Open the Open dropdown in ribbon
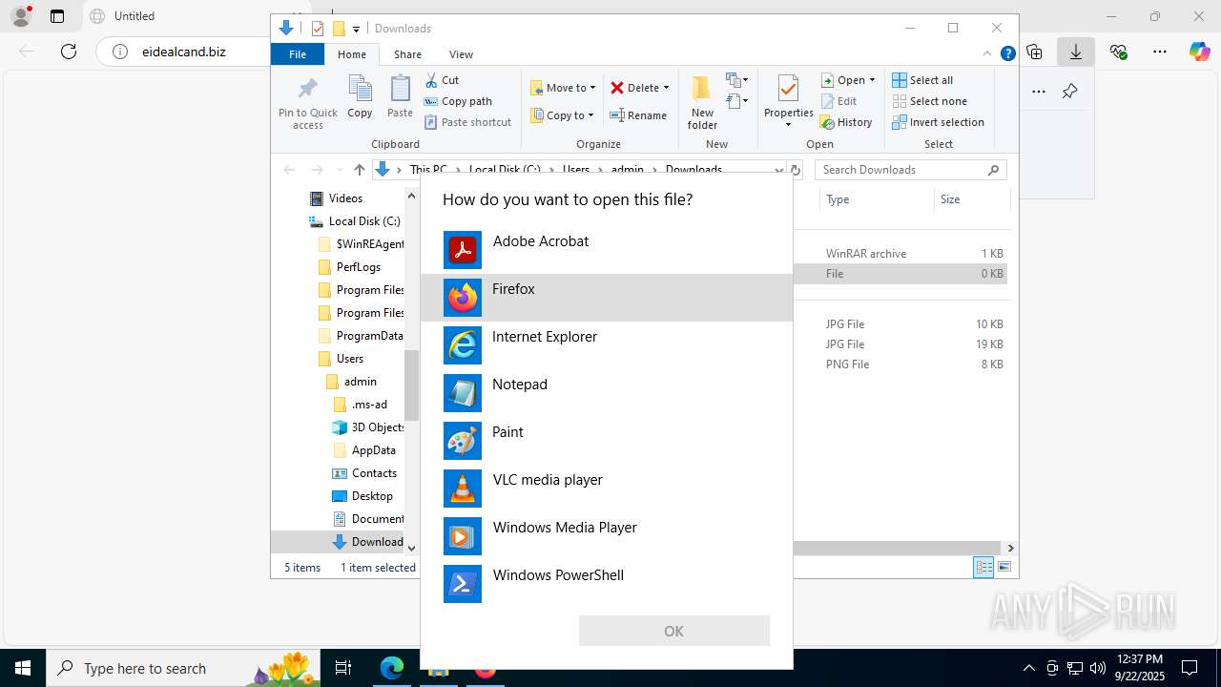1221x687 pixels. pyautogui.click(x=848, y=80)
